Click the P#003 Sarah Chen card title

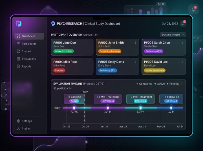(x=157, y=43)
